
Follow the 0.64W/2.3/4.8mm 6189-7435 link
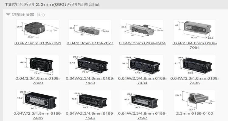pos(195,81)
